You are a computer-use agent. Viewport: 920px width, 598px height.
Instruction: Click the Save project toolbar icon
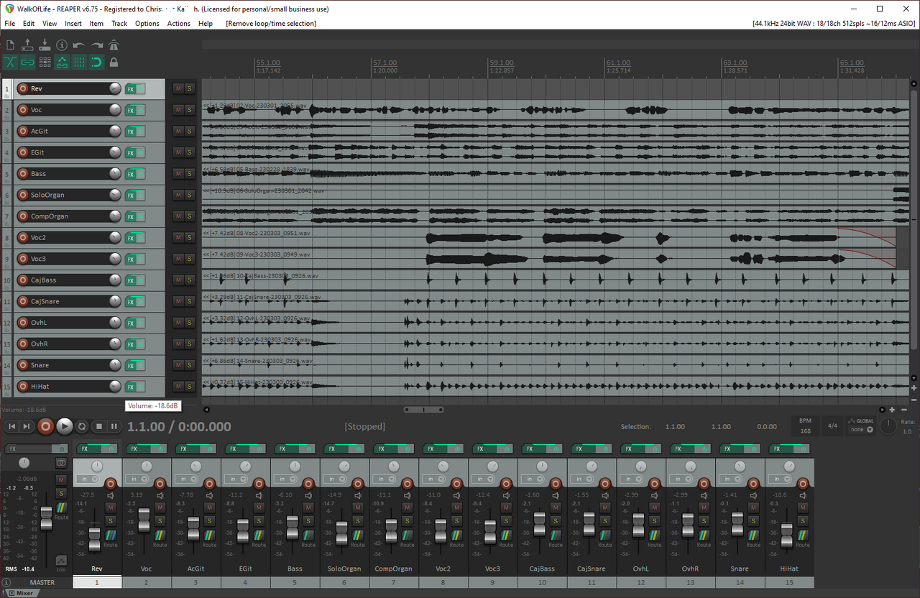click(45, 45)
